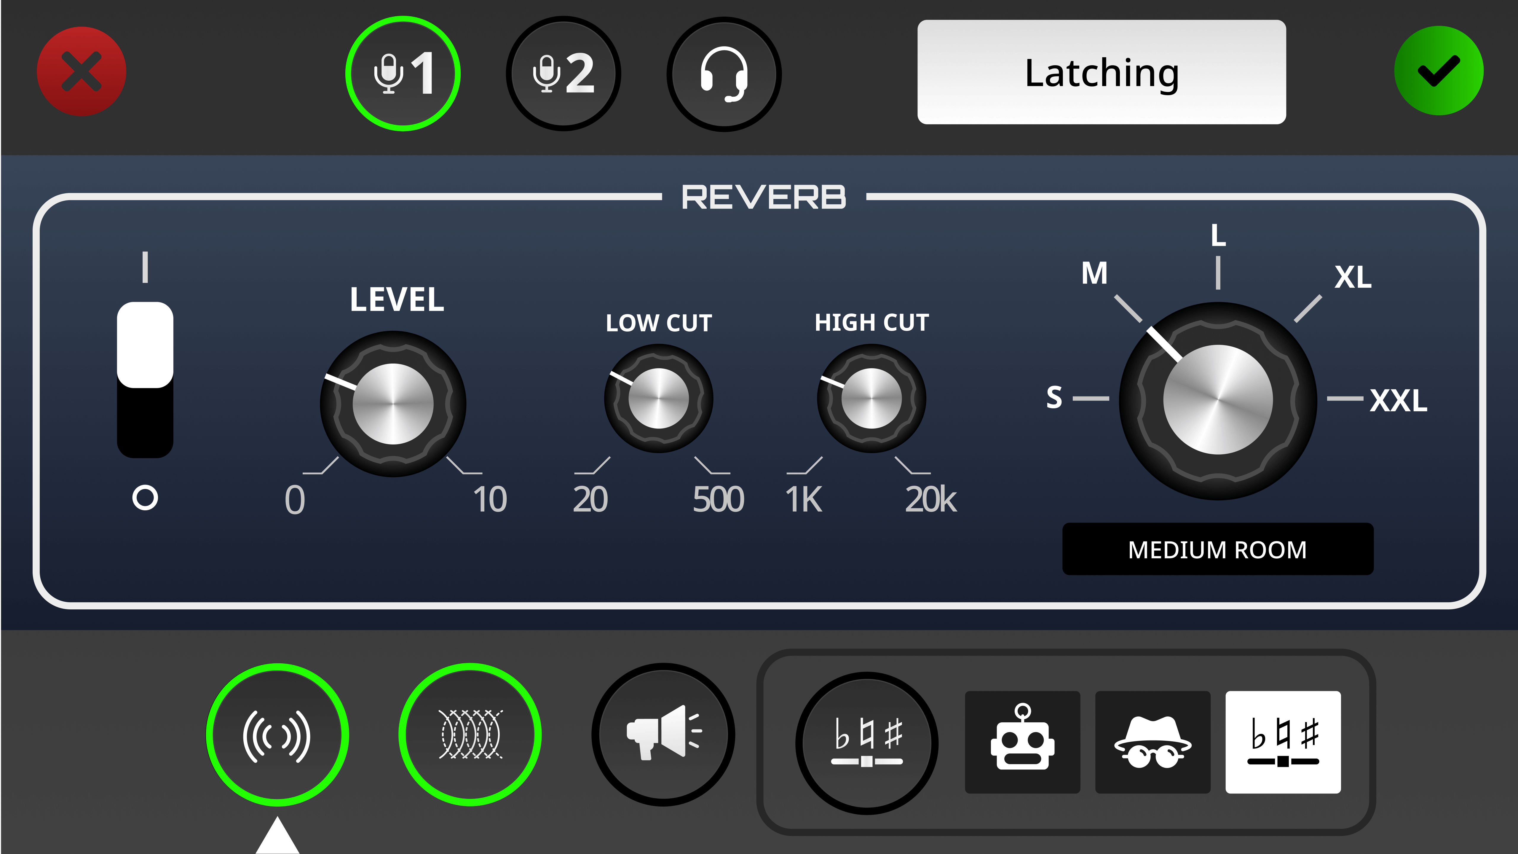Viewport: 1518px width, 854px height.
Task: Set room size to XL label
Action: (1352, 277)
